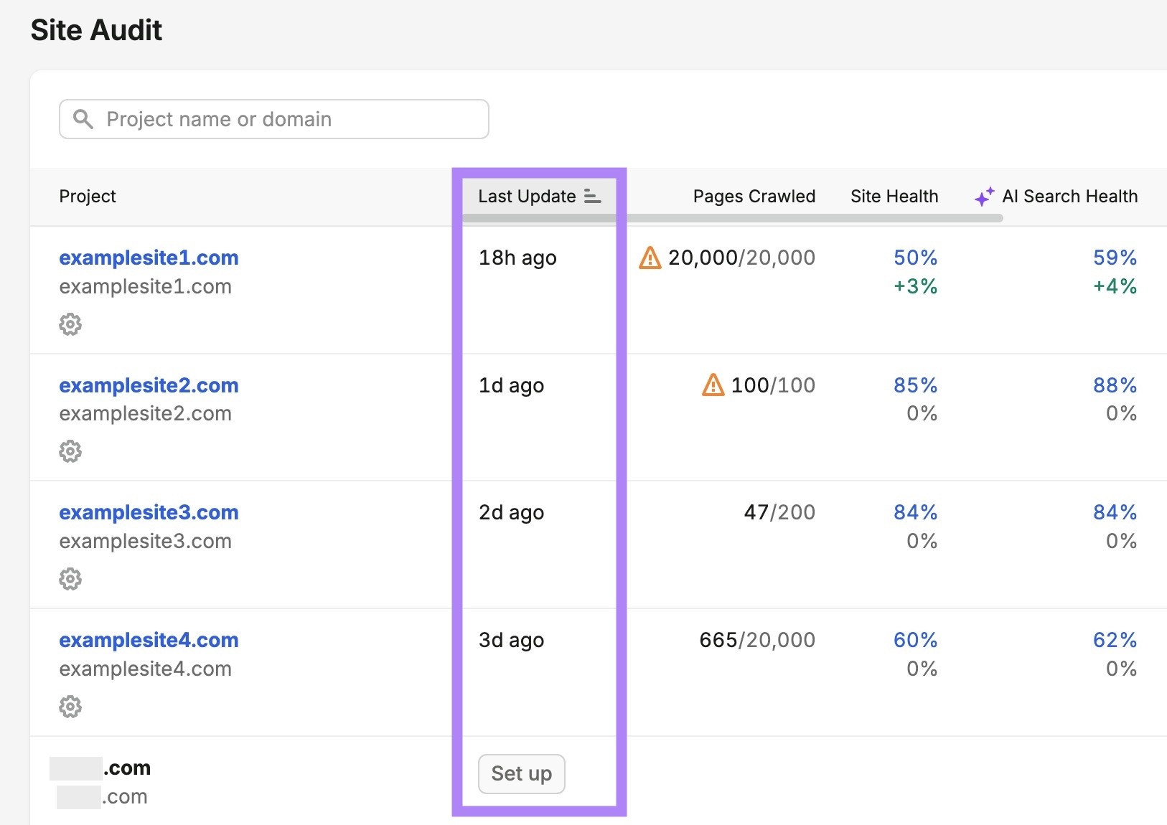Click the Project column header
This screenshot has height=825, width=1167.
coord(88,196)
